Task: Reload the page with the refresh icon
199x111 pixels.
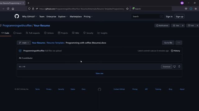Action: [x=8, y=9]
